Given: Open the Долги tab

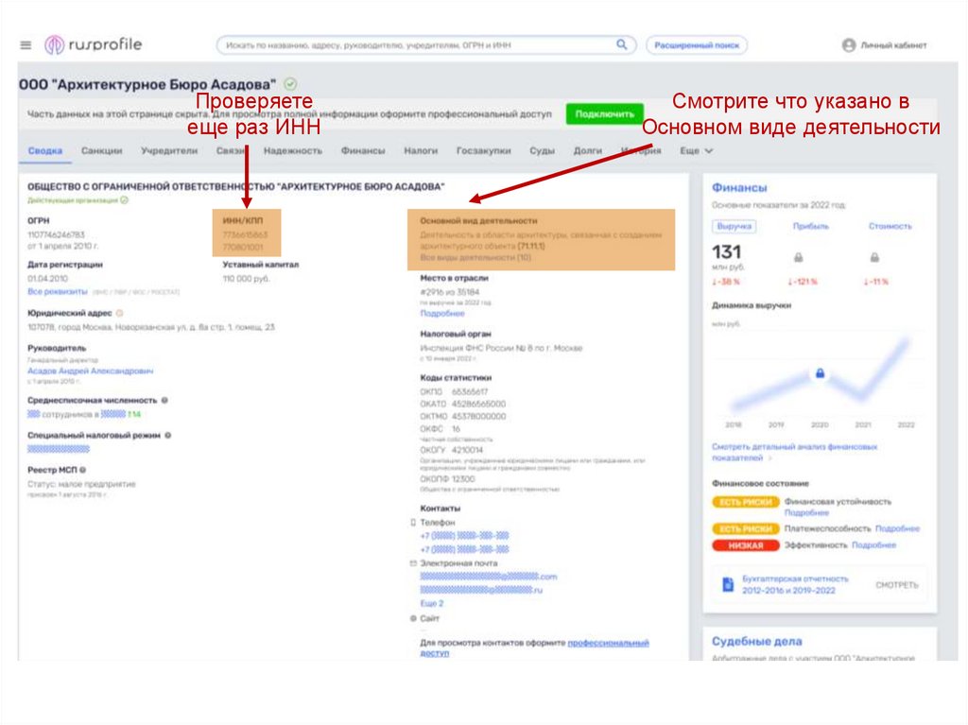Looking at the screenshot, I should [587, 150].
